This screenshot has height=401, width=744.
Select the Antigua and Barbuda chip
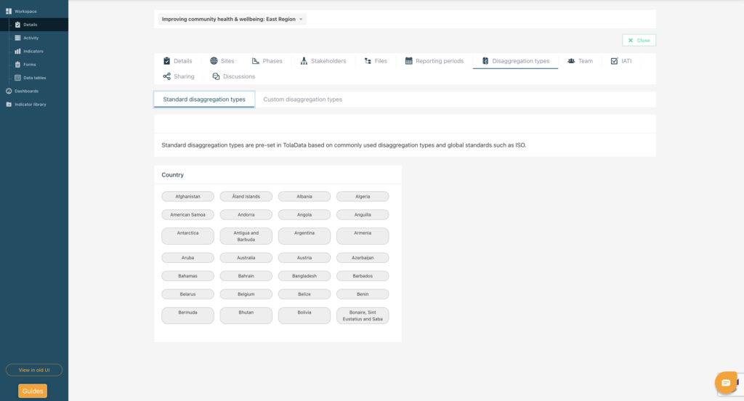click(x=246, y=236)
